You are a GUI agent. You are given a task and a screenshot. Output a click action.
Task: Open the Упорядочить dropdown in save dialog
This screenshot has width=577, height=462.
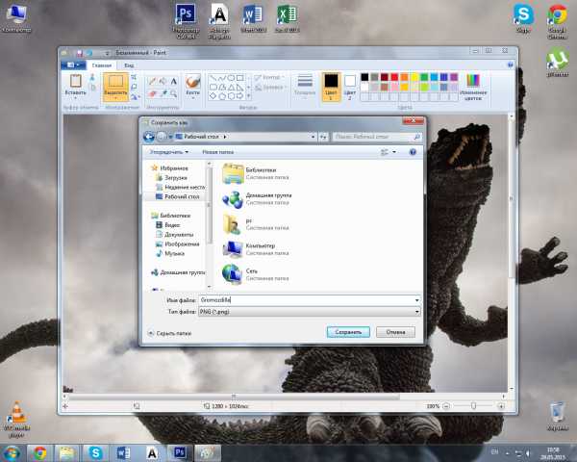pyautogui.click(x=169, y=152)
